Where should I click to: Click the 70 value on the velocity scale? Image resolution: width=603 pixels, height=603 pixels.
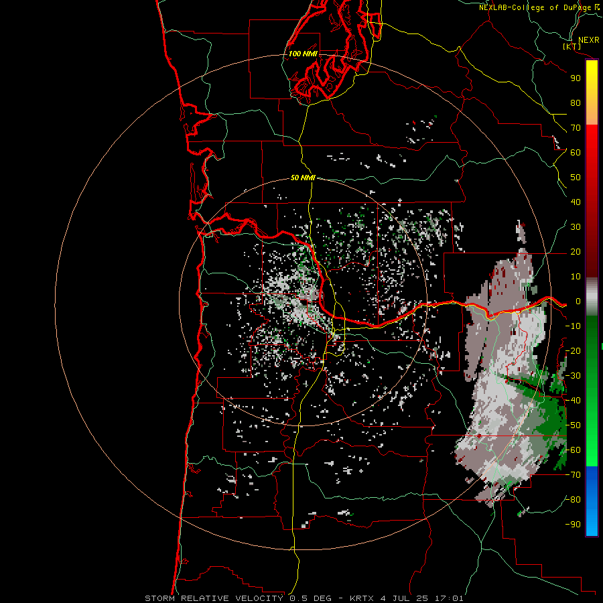click(x=576, y=128)
